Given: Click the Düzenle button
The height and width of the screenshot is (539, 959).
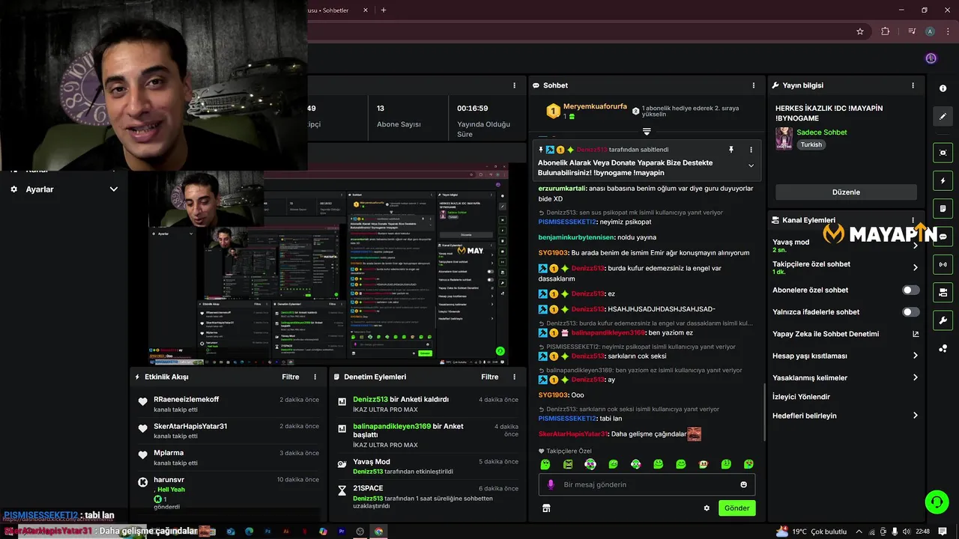Looking at the screenshot, I should pyautogui.click(x=846, y=192).
